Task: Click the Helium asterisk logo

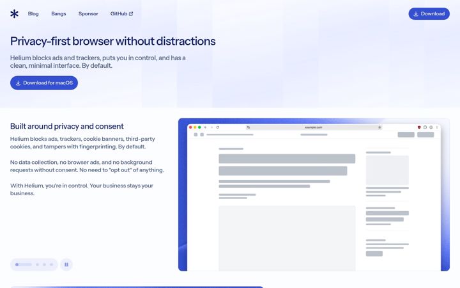Action: click(14, 14)
